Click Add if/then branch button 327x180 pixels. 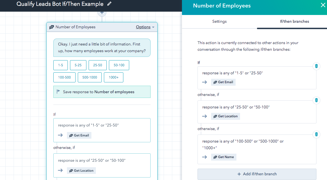(x=257, y=174)
